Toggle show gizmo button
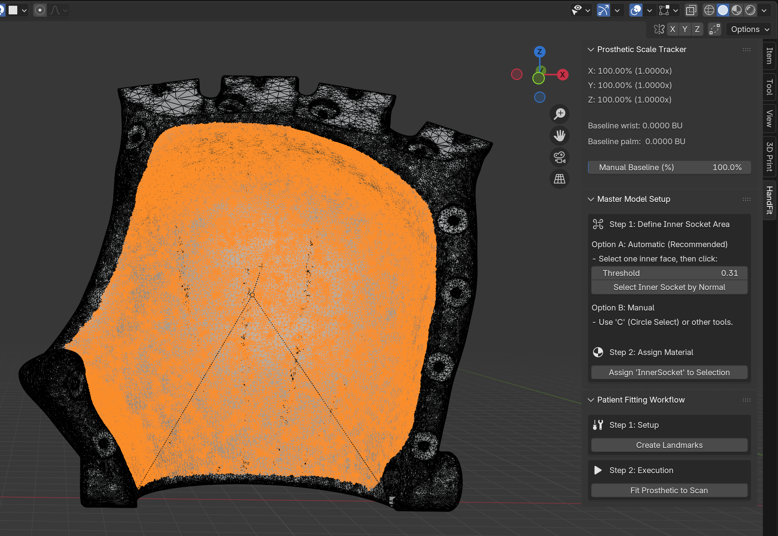The width and height of the screenshot is (778, 536). 603,10
